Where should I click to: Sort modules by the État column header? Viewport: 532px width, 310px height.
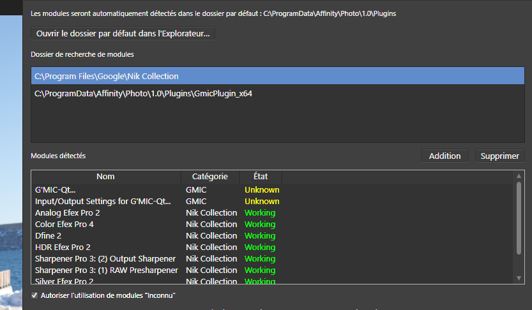click(261, 176)
